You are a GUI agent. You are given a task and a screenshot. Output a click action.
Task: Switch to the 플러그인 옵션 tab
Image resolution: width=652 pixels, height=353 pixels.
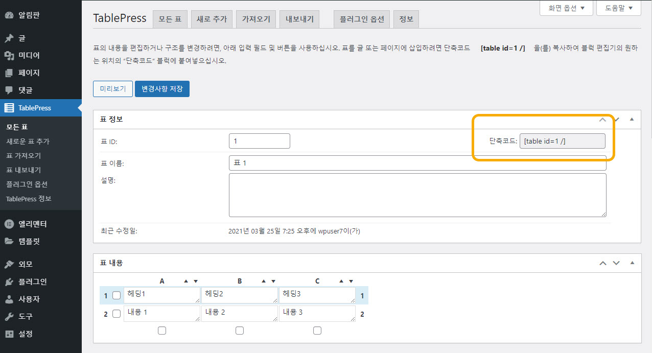pyautogui.click(x=362, y=19)
